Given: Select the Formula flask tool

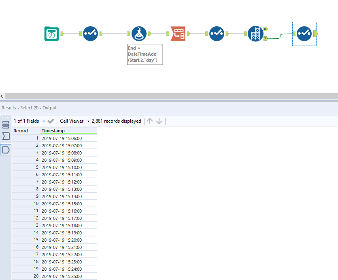Looking at the screenshot, I should [x=139, y=34].
